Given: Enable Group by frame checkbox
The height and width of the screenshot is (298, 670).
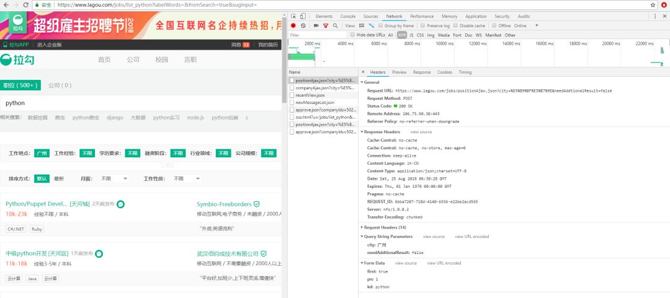Looking at the screenshot, I should [x=380, y=25].
